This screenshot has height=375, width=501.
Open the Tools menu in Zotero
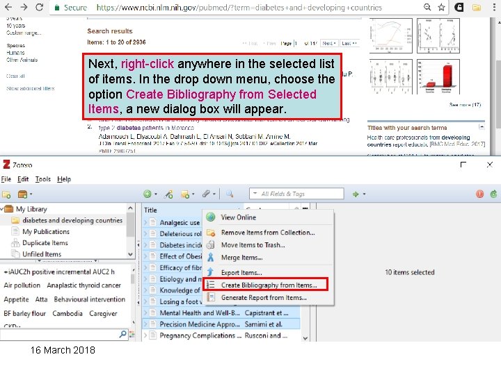click(43, 179)
